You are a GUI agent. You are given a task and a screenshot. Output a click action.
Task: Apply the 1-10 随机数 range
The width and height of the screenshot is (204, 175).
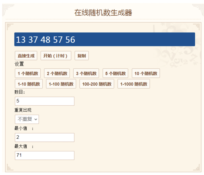(29, 84)
